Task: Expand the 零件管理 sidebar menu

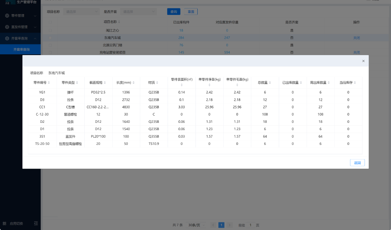Action: (20, 16)
